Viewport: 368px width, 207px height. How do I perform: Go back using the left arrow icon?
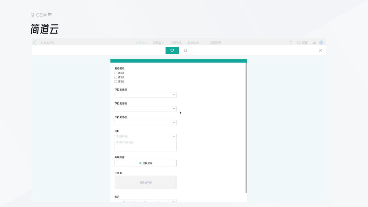coord(35,43)
